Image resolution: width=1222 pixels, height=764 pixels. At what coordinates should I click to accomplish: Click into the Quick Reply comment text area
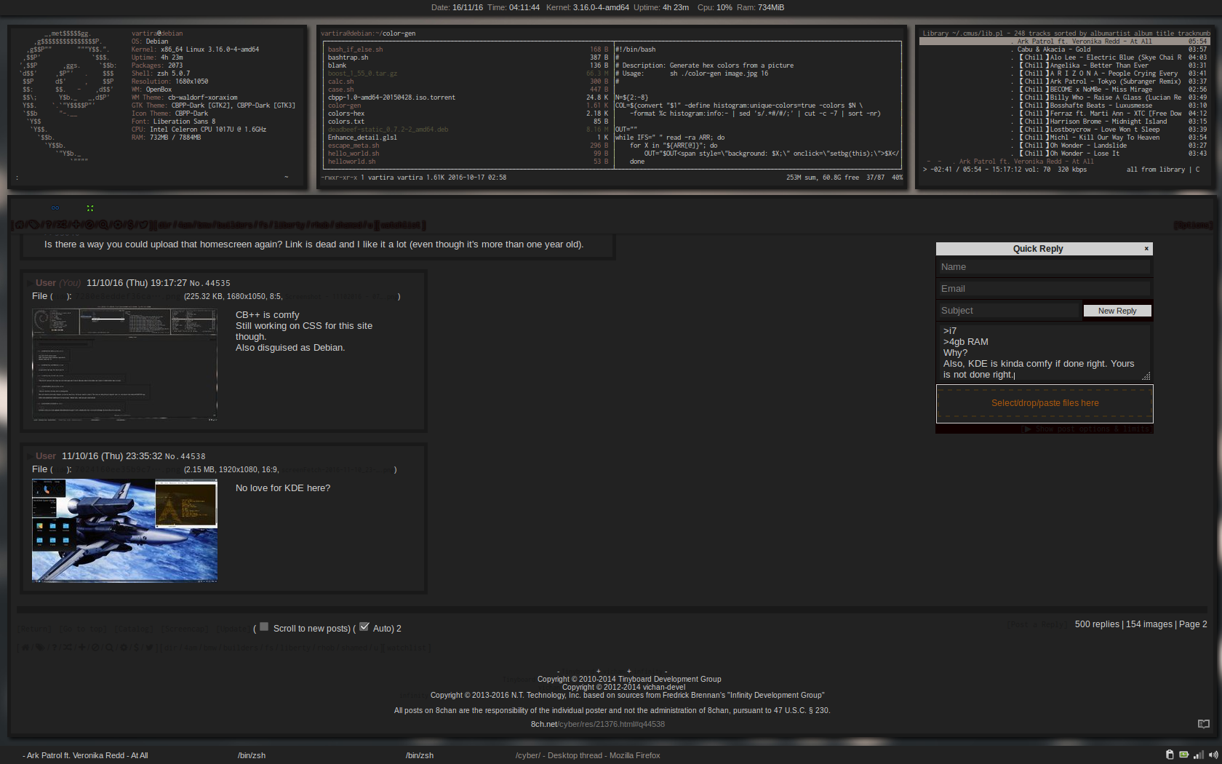(x=1044, y=352)
